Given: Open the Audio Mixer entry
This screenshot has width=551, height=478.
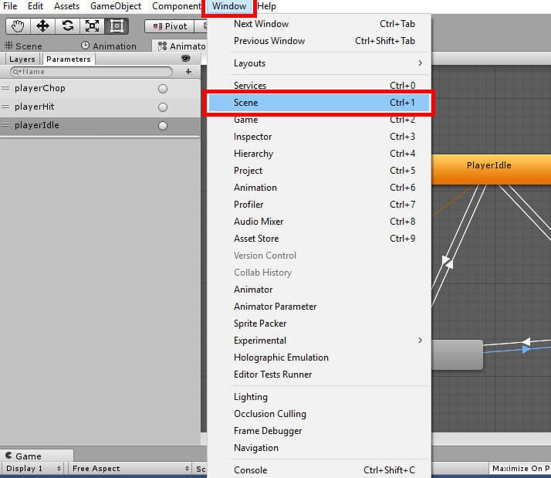Looking at the screenshot, I should 319,222.
